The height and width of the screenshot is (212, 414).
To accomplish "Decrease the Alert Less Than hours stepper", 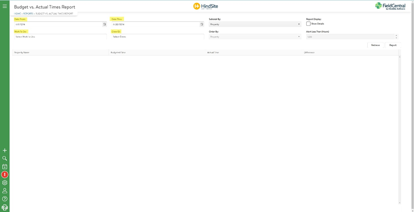I will [x=396, y=38].
